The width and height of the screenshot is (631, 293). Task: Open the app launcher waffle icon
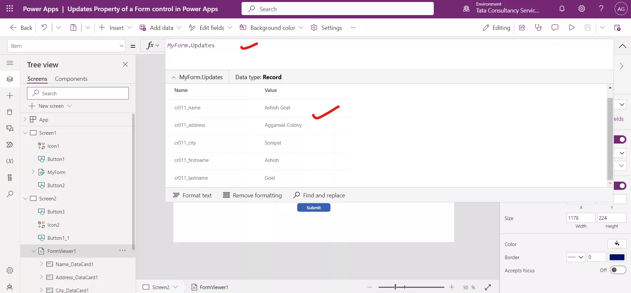(10, 9)
